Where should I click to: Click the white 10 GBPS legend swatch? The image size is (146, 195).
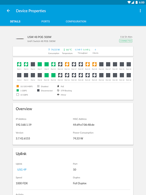(x=18, y=94)
